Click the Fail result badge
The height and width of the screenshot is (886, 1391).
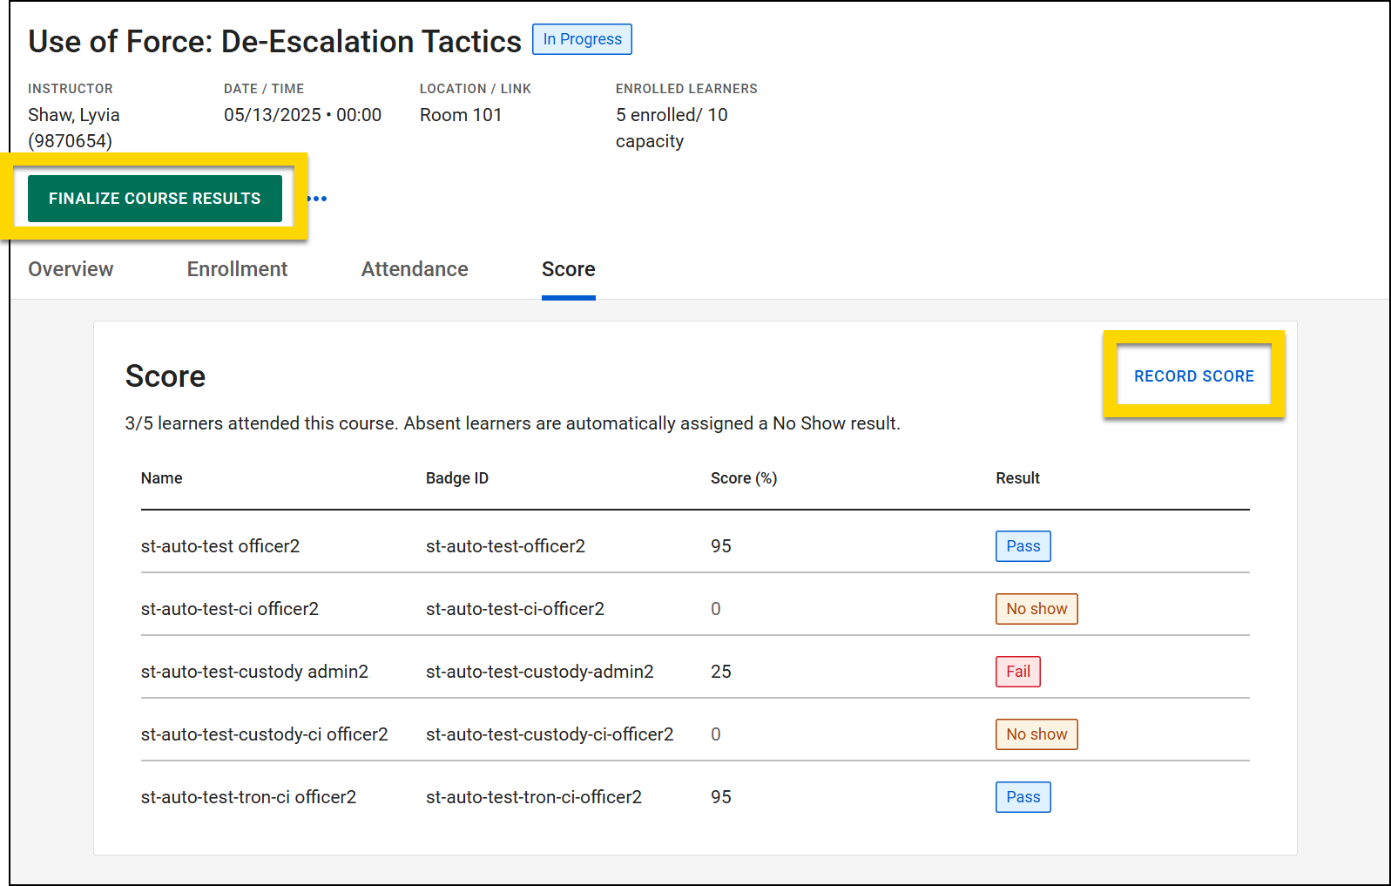(x=1017, y=672)
